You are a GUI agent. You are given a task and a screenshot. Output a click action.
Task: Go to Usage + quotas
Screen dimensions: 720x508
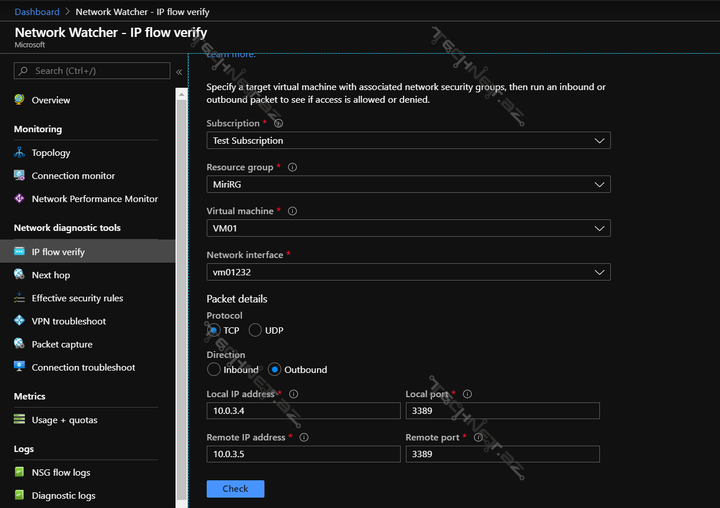(x=64, y=420)
